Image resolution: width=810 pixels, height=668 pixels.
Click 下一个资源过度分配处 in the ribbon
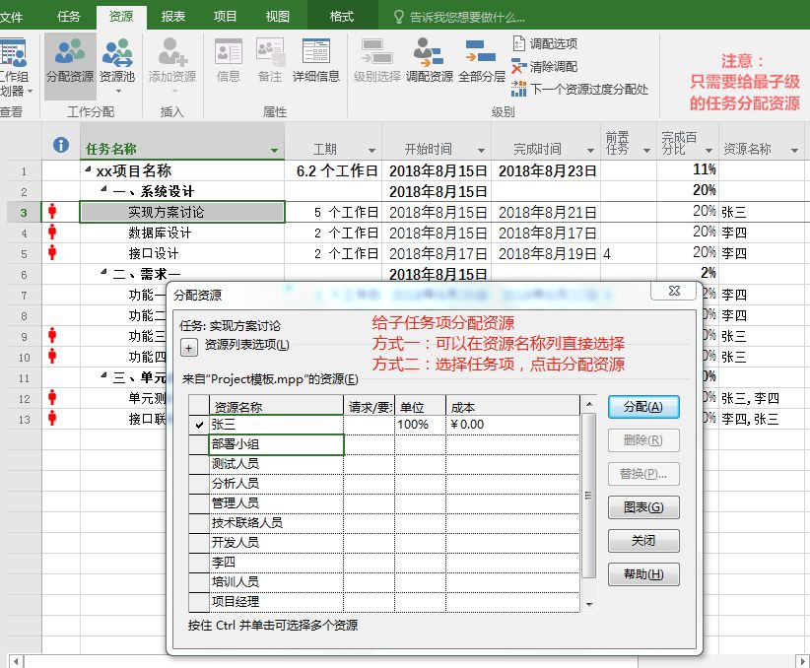coord(579,89)
